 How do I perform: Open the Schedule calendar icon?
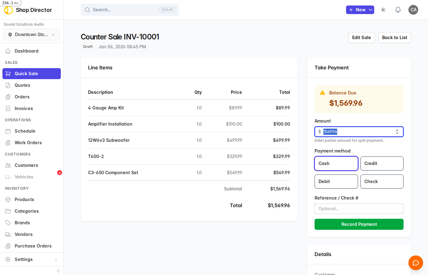pos(9,131)
